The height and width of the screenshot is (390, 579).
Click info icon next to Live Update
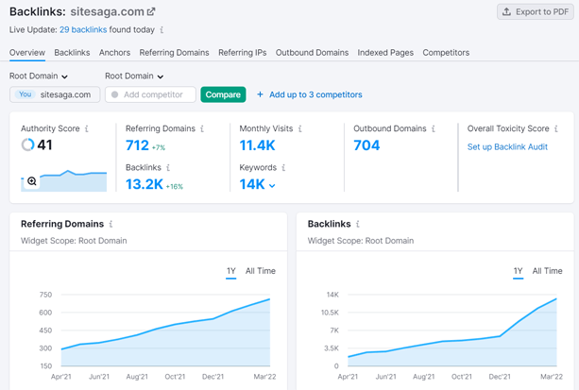coord(162,30)
